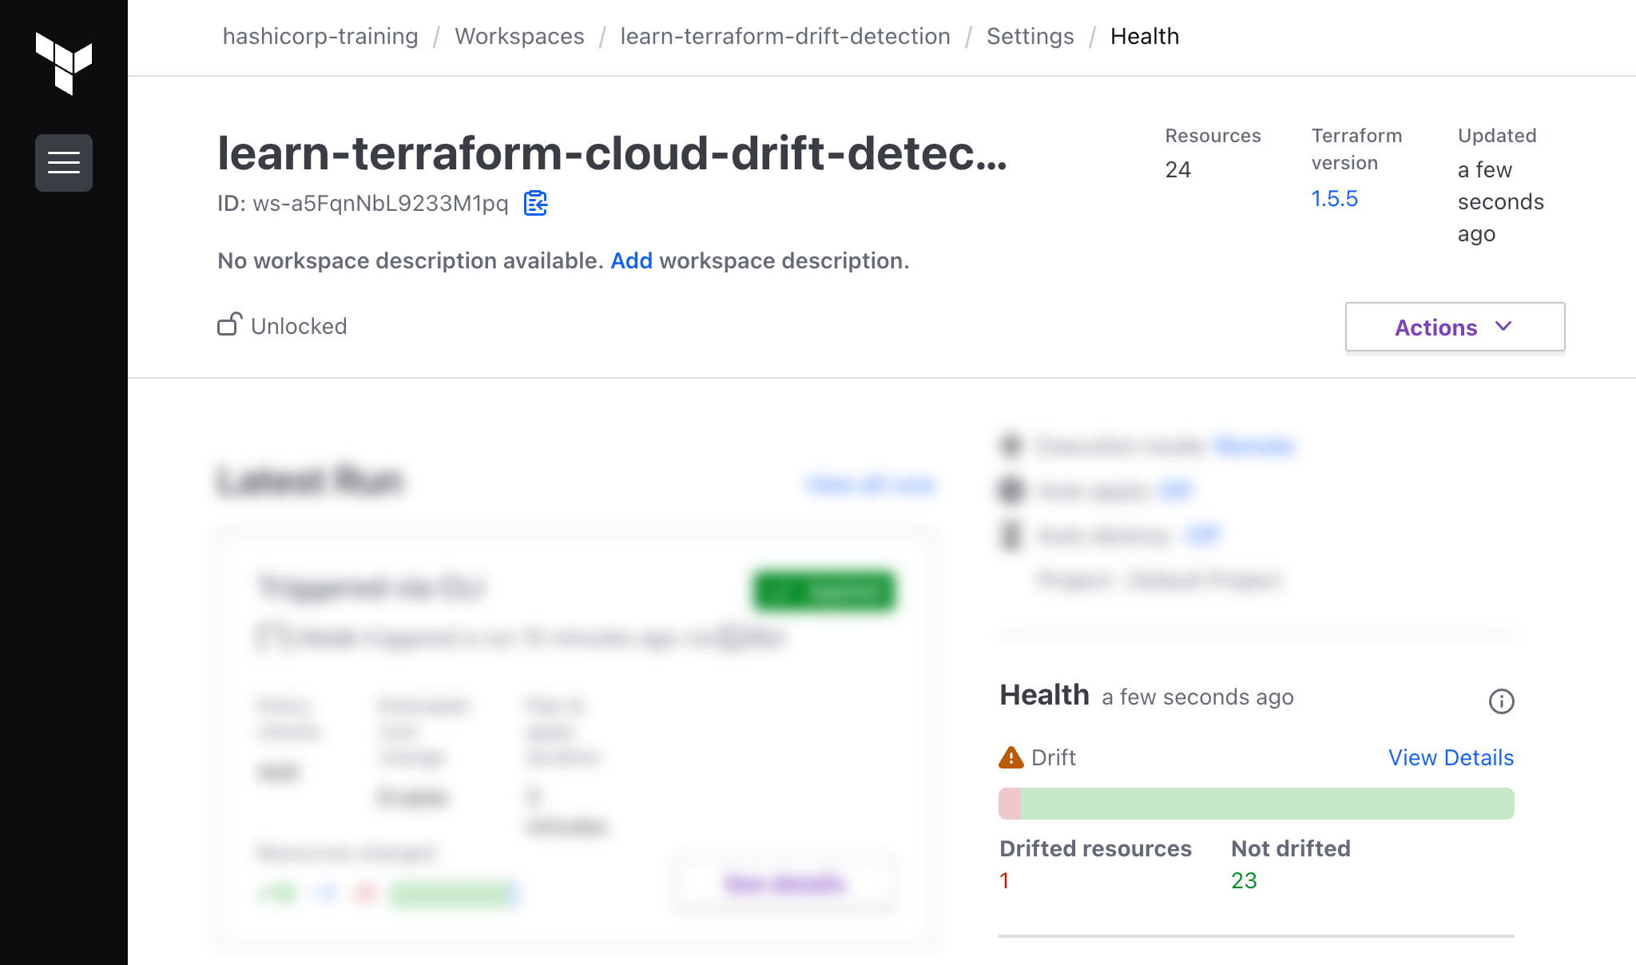Click View Details for drift report
1636x965 pixels.
[1451, 757]
